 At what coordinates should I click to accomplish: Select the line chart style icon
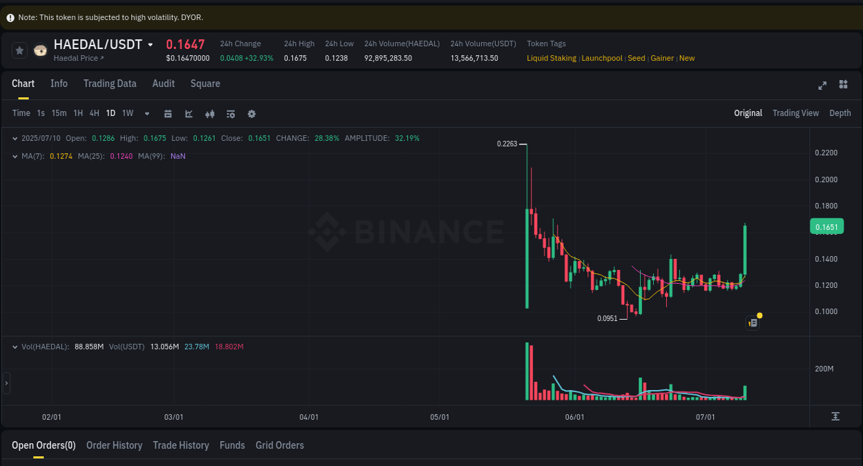click(189, 113)
